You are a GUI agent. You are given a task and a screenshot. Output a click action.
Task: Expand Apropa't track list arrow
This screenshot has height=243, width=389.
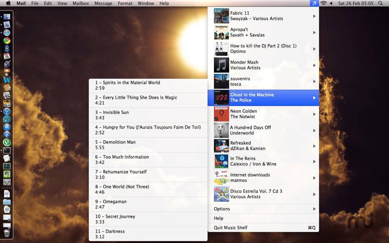(x=314, y=33)
